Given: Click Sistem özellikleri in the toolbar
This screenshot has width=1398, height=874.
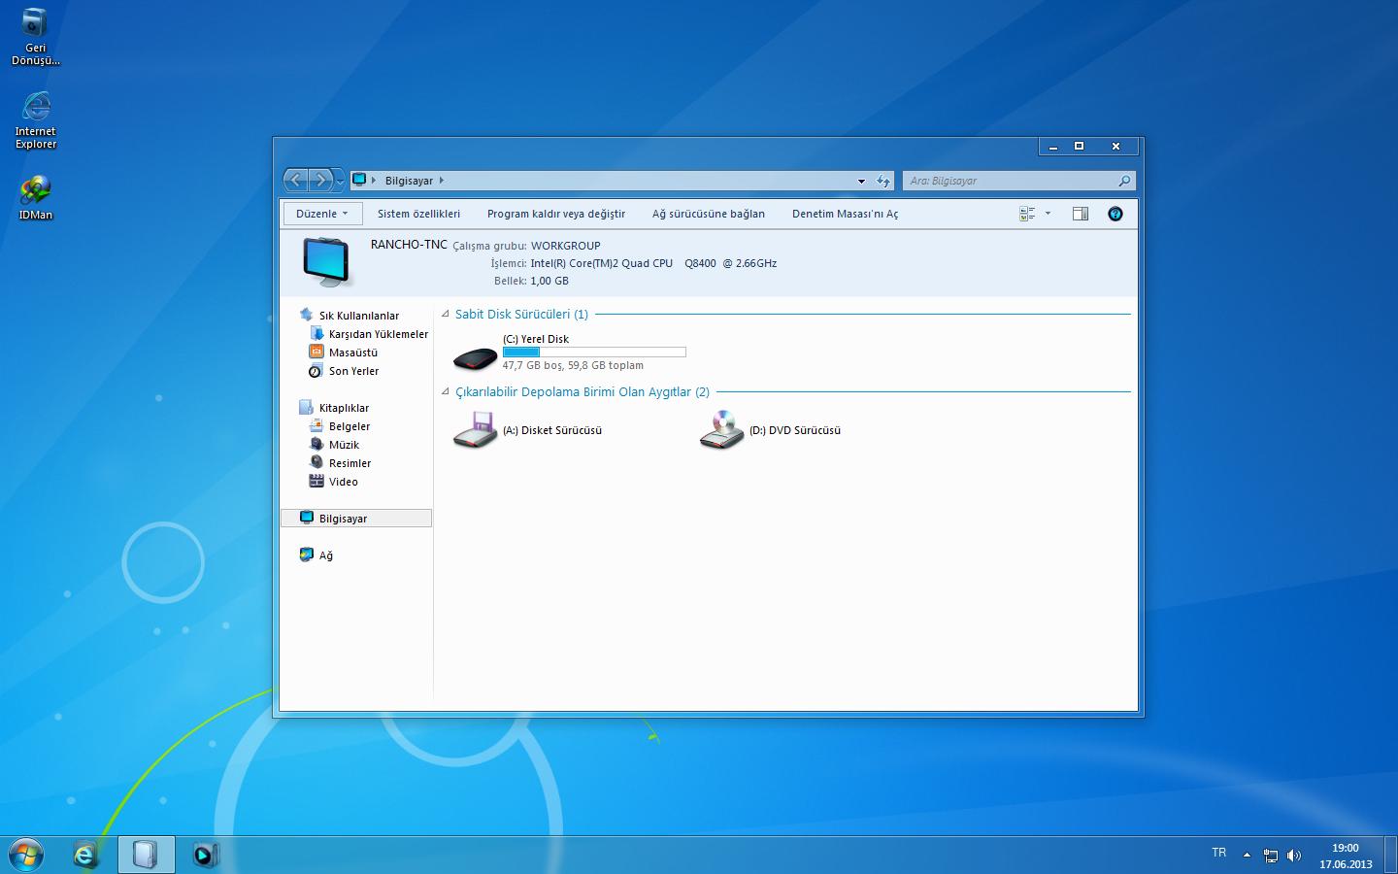Looking at the screenshot, I should tap(418, 214).
